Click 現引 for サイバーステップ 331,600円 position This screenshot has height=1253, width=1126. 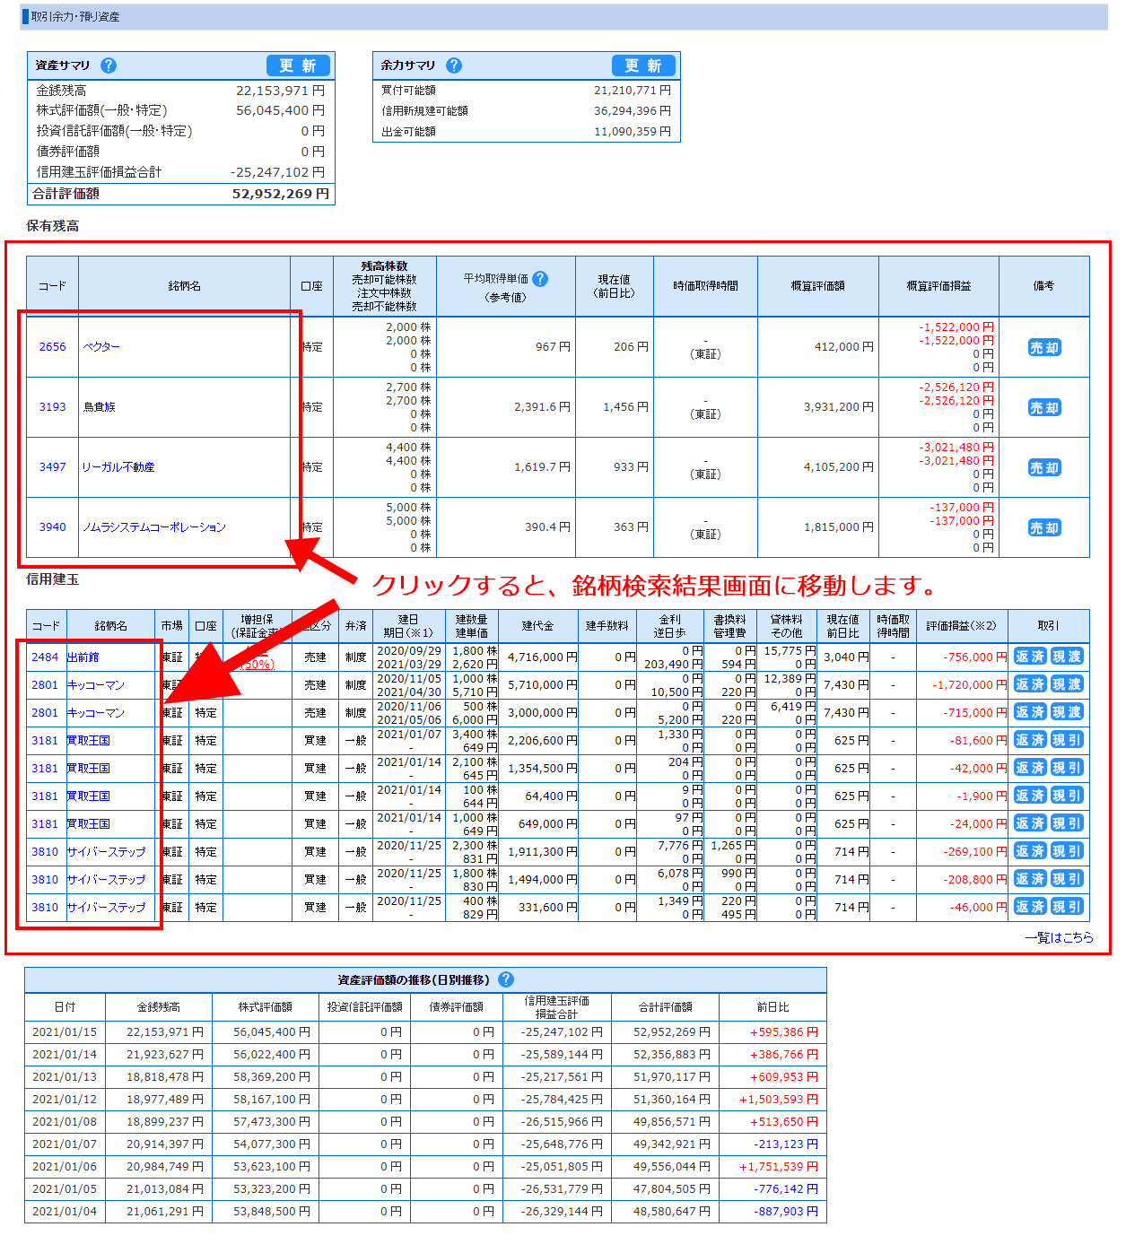[1068, 907]
